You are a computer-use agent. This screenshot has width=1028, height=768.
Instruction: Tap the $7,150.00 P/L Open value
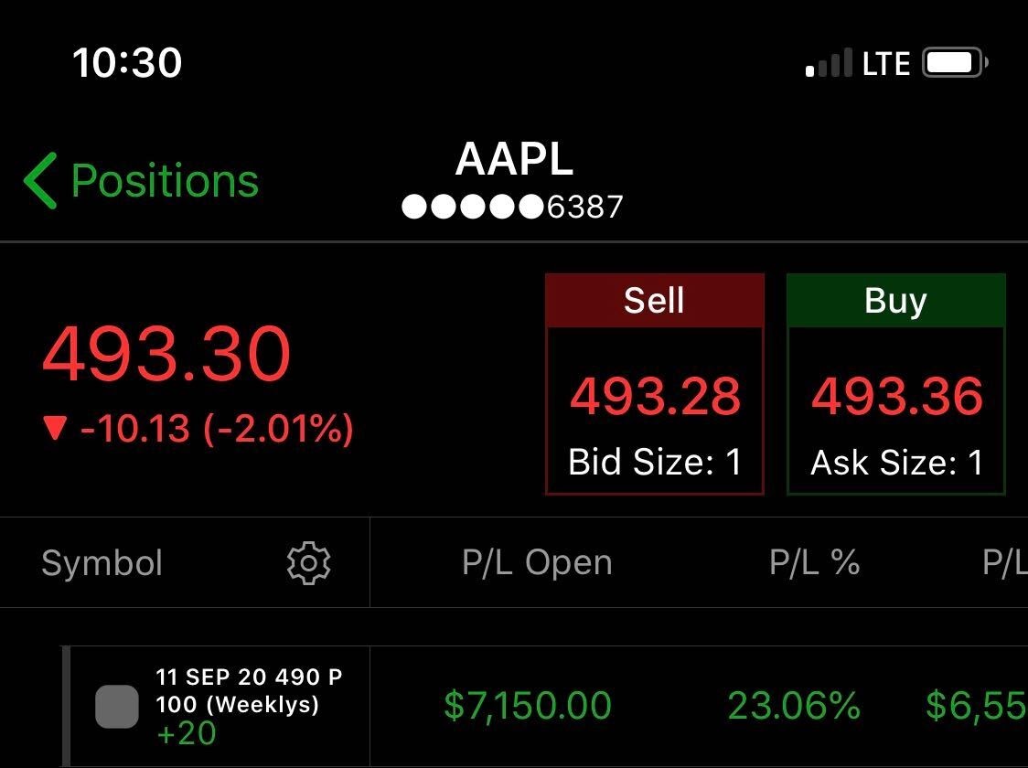tap(528, 706)
